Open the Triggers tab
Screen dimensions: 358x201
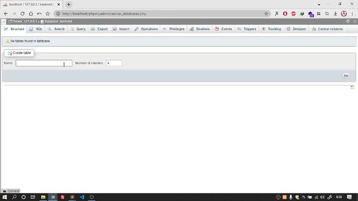click(x=247, y=29)
